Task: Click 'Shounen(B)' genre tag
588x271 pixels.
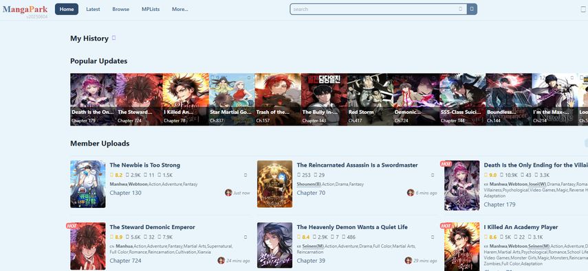Action: click(x=309, y=184)
